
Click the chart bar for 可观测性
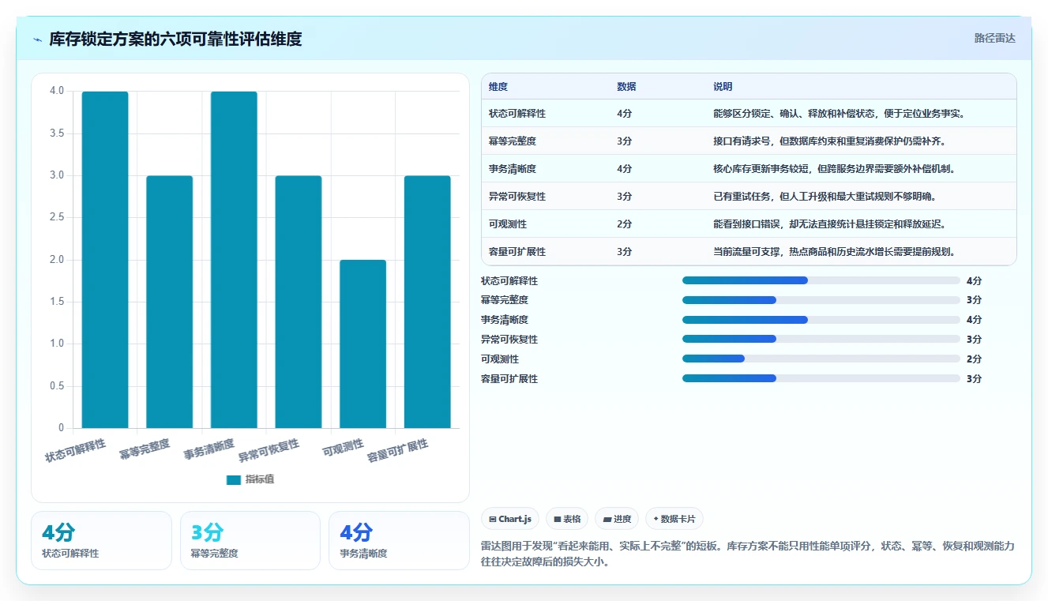363,344
